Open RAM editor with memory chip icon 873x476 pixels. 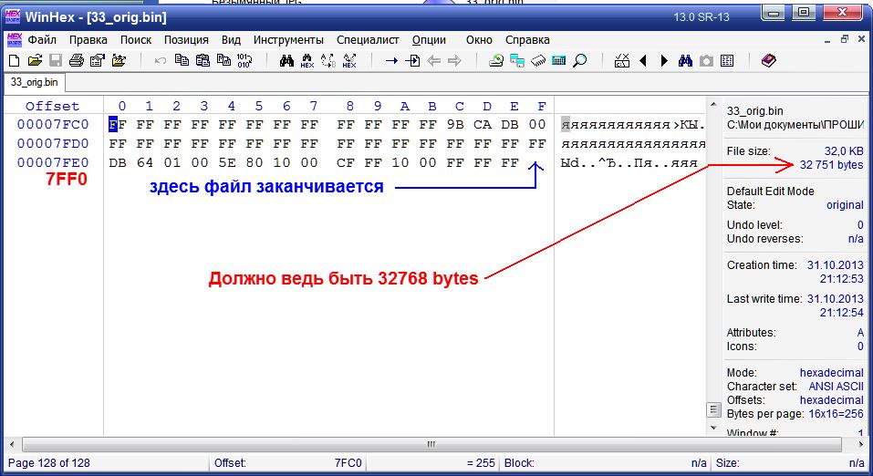(x=538, y=61)
